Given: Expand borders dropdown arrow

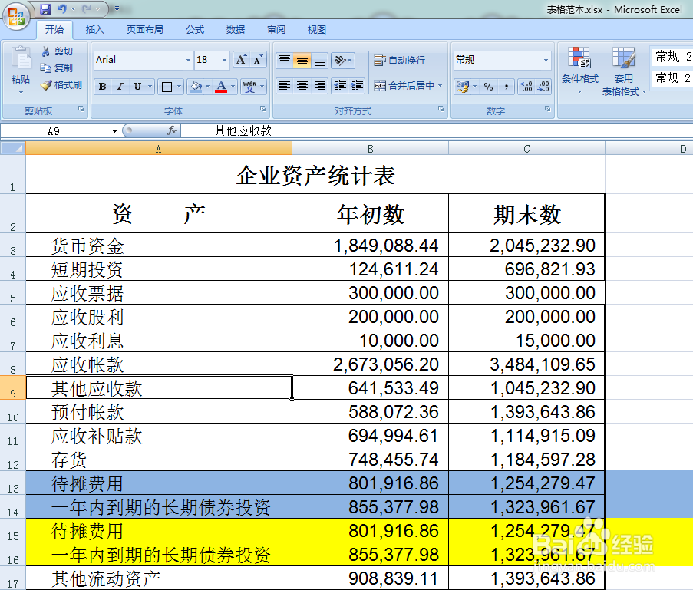Looking at the screenshot, I should click(x=179, y=87).
